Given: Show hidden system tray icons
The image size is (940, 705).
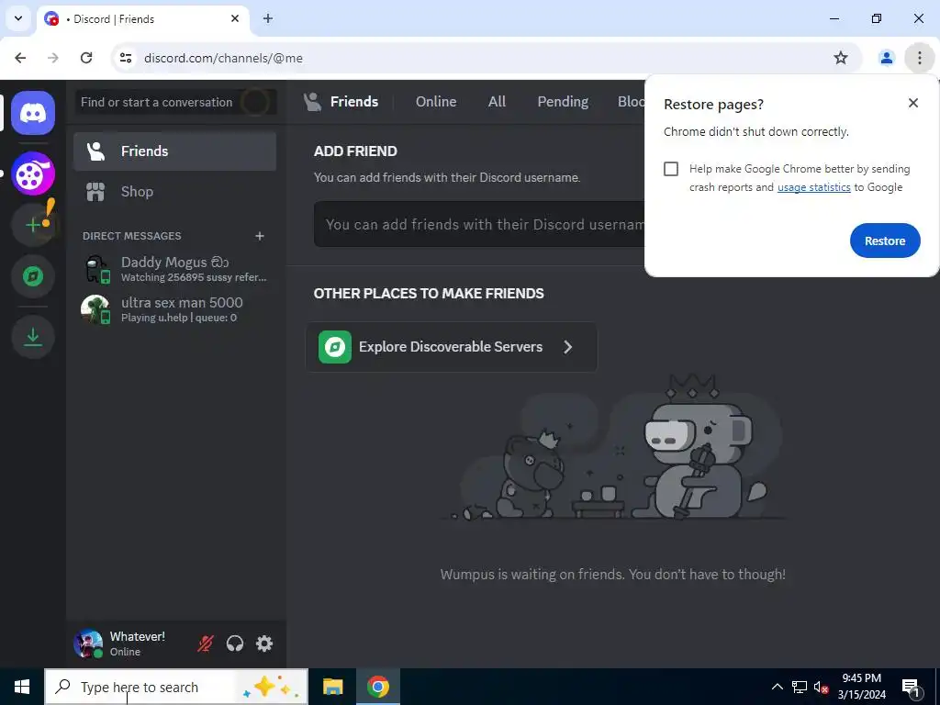Looking at the screenshot, I should pyautogui.click(x=777, y=687).
